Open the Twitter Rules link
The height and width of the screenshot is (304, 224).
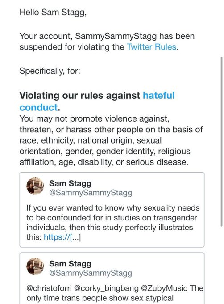tap(151, 47)
